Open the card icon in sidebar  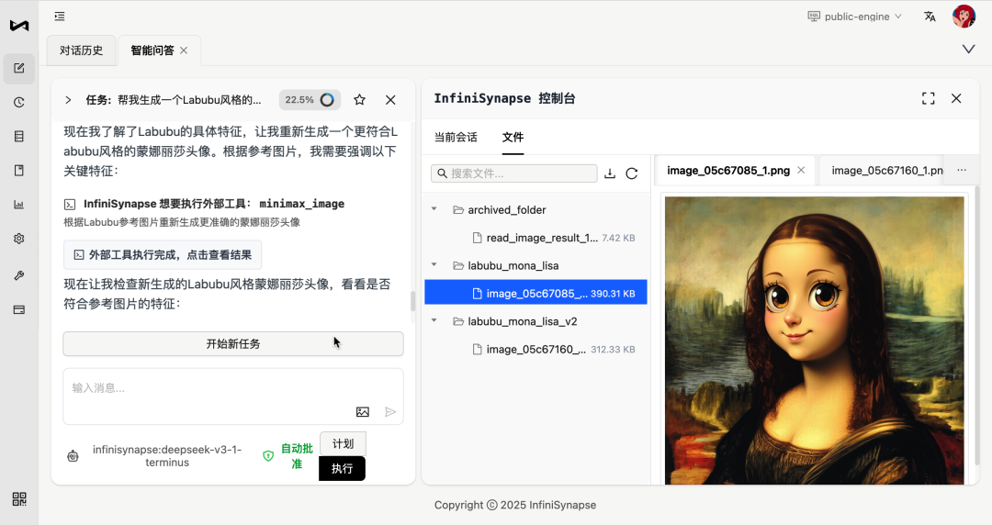coord(19,310)
